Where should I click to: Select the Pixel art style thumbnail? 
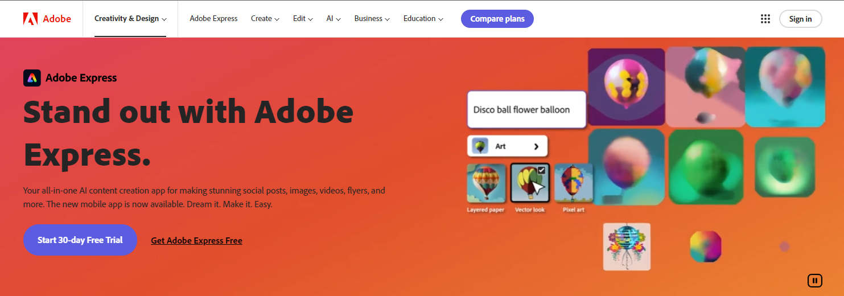pyautogui.click(x=573, y=183)
